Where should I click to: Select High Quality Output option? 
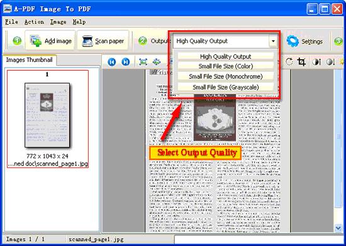click(x=225, y=56)
